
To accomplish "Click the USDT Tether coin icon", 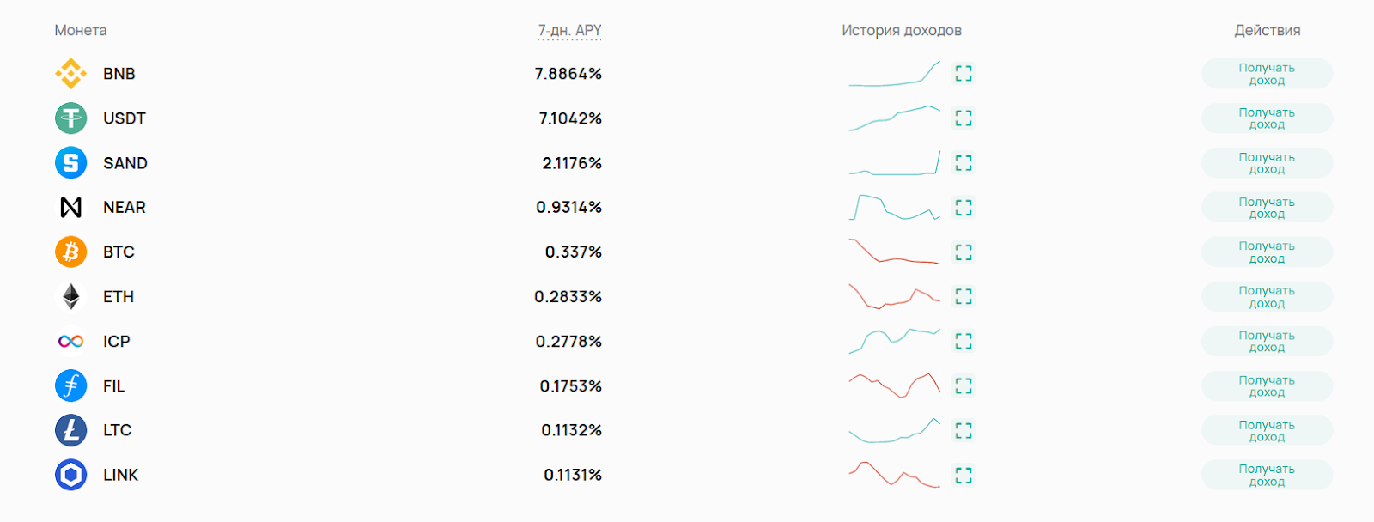I will (70, 118).
